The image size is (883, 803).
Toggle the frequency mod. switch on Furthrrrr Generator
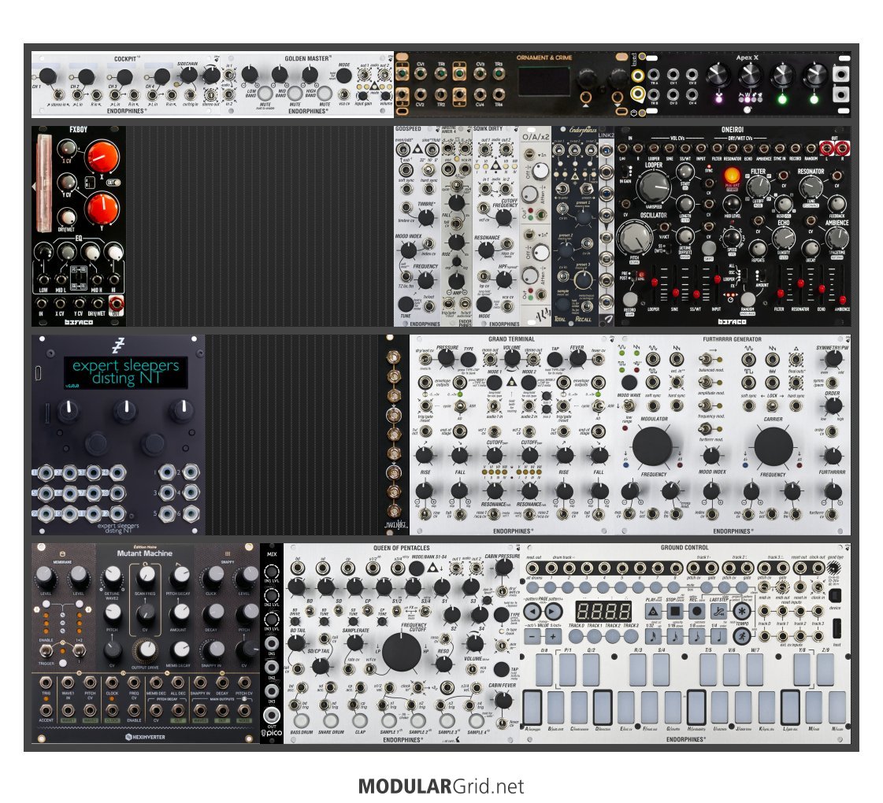pos(704,405)
